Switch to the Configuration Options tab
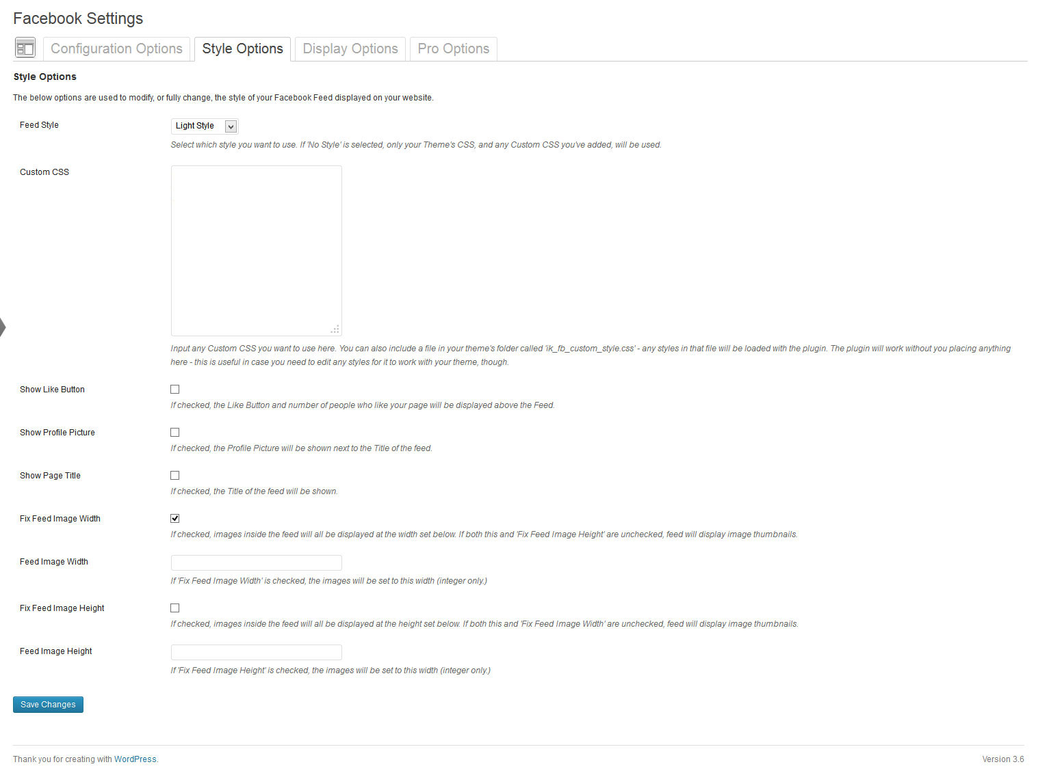This screenshot has height=773, width=1038. 116,49
